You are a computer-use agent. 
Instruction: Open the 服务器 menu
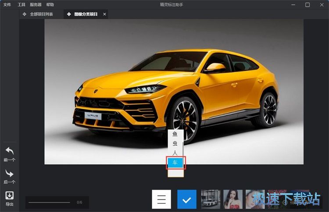[36, 4]
